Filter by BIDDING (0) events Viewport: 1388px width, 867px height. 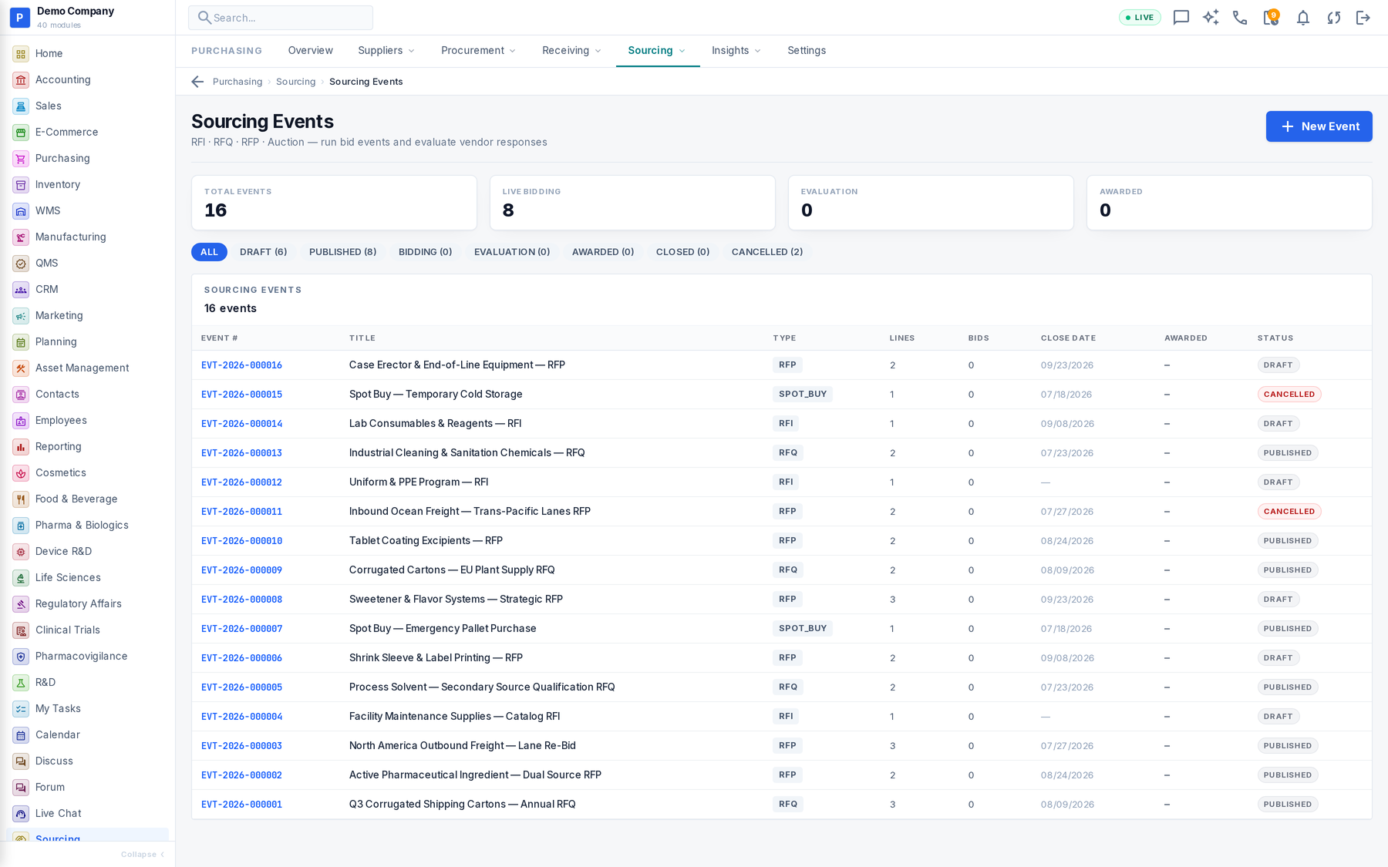coord(425,252)
